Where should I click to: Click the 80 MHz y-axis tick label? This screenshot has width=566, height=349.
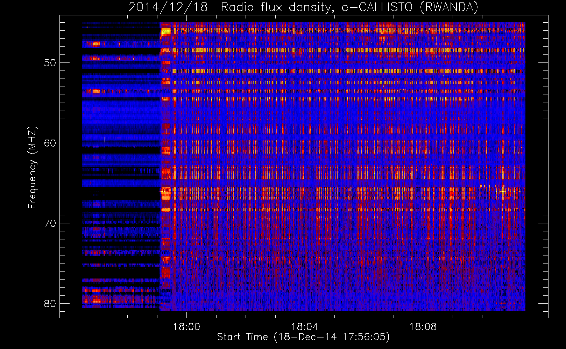(50, 304)
